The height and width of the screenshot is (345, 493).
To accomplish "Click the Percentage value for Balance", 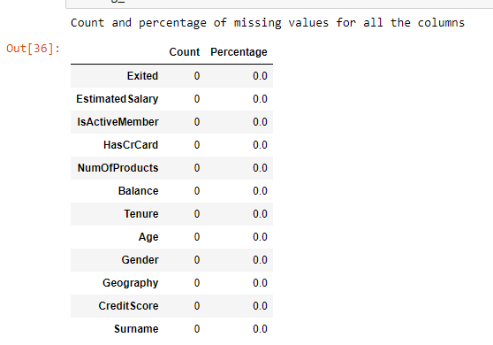I will coord(260,191).
